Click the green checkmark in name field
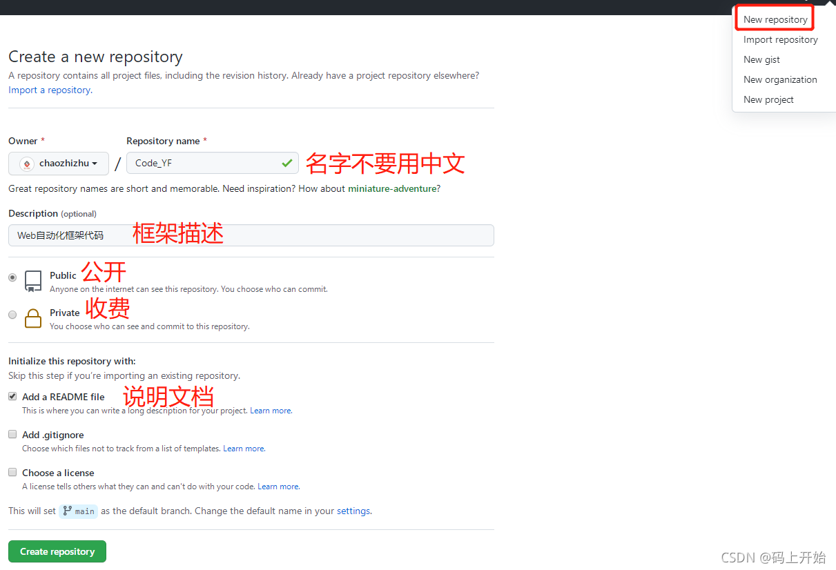This screenshot has width=836, height=570. pos(287,164)
